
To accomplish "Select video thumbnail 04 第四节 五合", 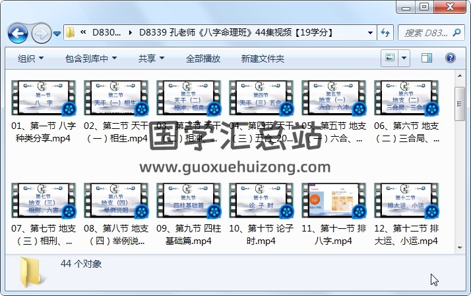I will pyautogui.click(x=261, y=98).
